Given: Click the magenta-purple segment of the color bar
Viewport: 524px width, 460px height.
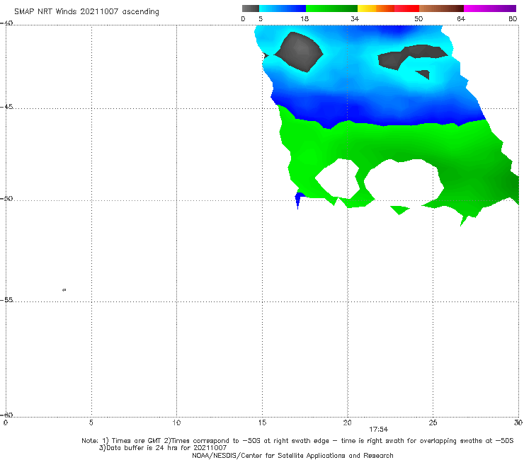Looking at the screenshot, I should pyautogui.click(x=490, y=8).
